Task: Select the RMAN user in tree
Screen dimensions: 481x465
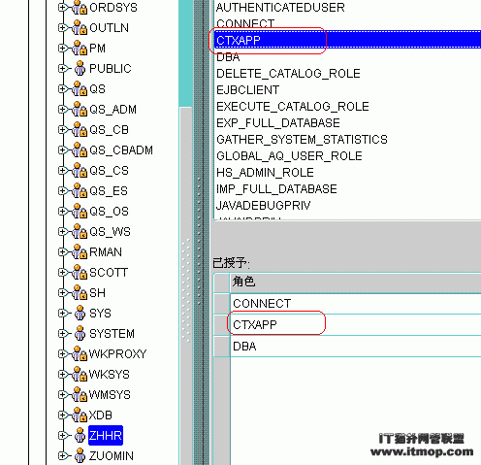Action: (x=106, y=252)
